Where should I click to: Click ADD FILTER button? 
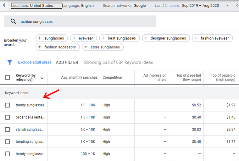click(x=67, y=62)
